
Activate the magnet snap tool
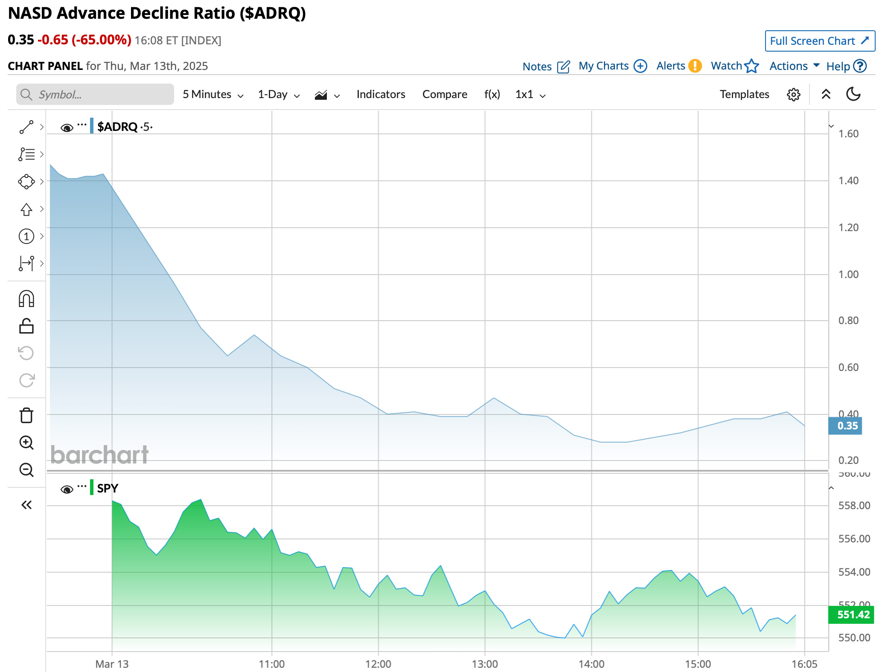26,299
